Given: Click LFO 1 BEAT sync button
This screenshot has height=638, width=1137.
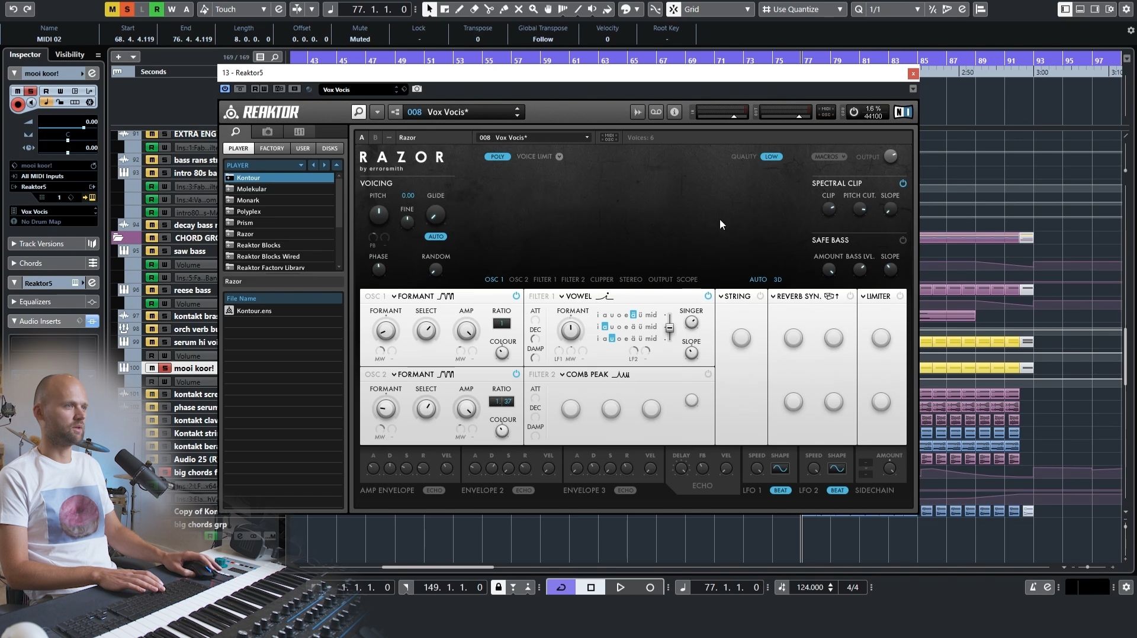Looking at the screenshot, I should click(x=780, y=491).
